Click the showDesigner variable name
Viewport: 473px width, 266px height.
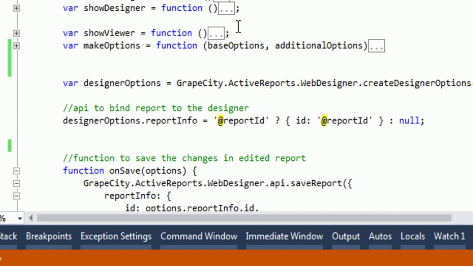(115, 8)
